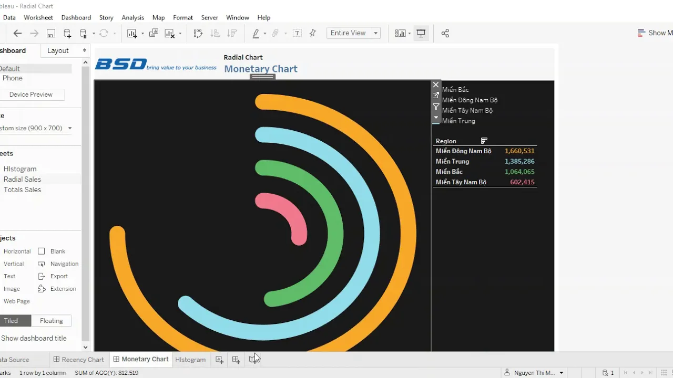673x378 pixels.
Task: Click the Device Preview button
Action: 31,94
